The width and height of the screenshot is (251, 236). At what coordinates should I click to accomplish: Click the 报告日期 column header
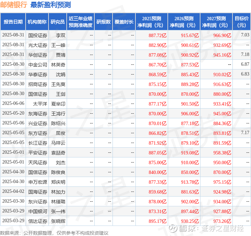pos(13,22)
